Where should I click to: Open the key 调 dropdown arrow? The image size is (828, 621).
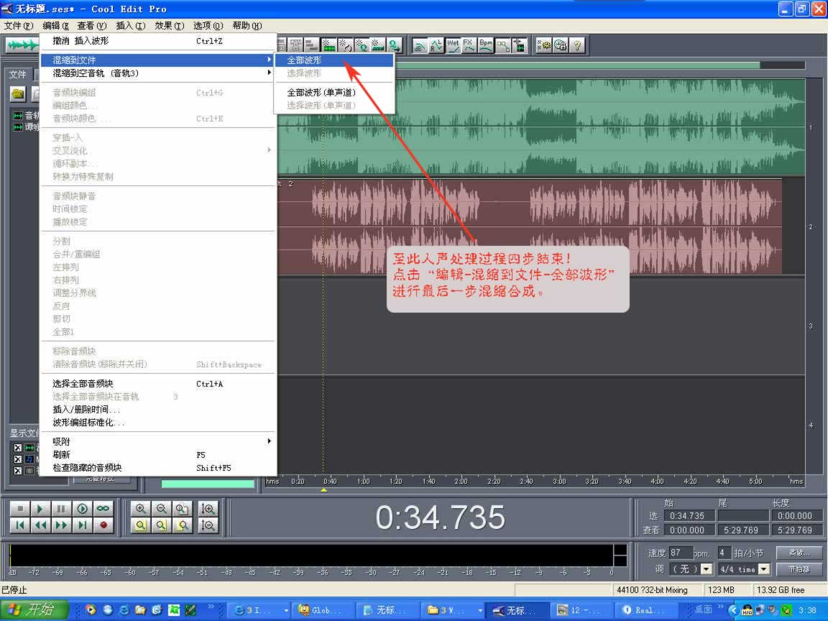[707, 569]
